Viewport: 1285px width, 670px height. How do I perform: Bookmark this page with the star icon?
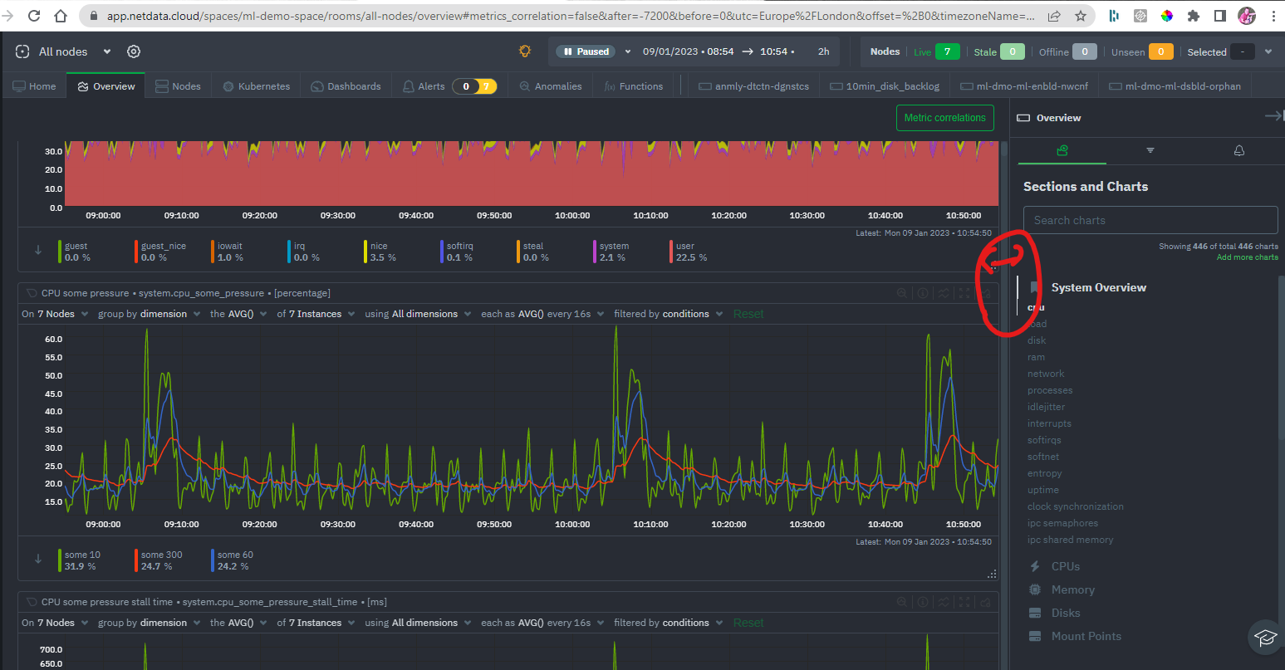point(1081,16)
